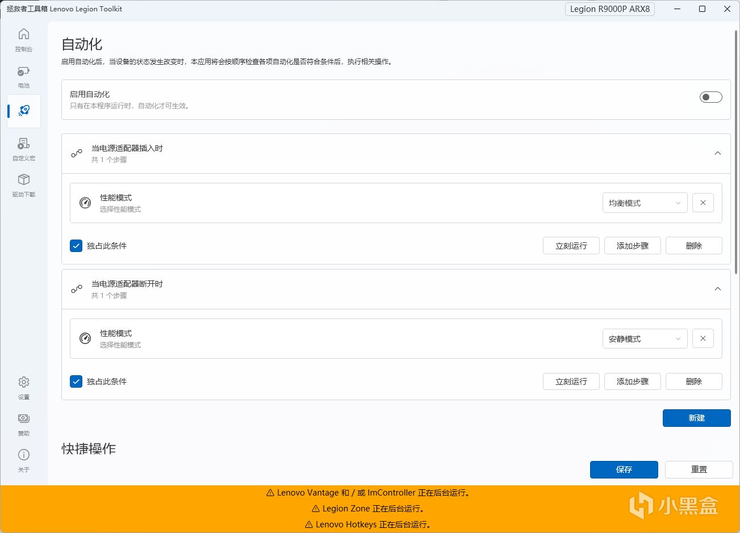Maximize the Lenovo Legion Toolkit window
Screen dimensions: 740x533
[x=702, y=9]
